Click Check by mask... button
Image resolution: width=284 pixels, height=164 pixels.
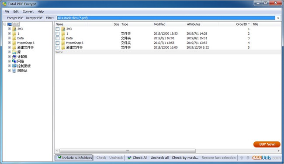point(185,157)
